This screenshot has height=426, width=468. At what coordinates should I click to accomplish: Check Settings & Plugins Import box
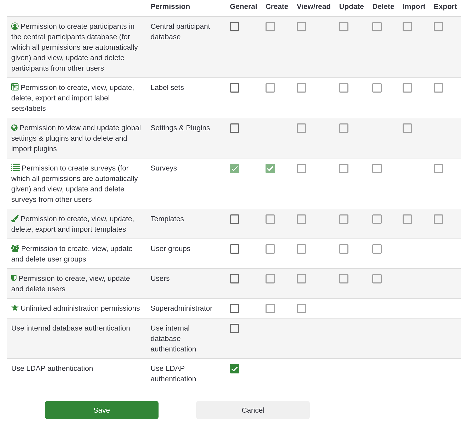[x=407, y=128]
